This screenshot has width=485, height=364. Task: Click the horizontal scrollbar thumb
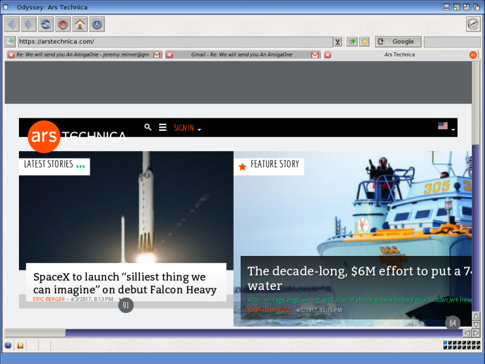(35, 332)
